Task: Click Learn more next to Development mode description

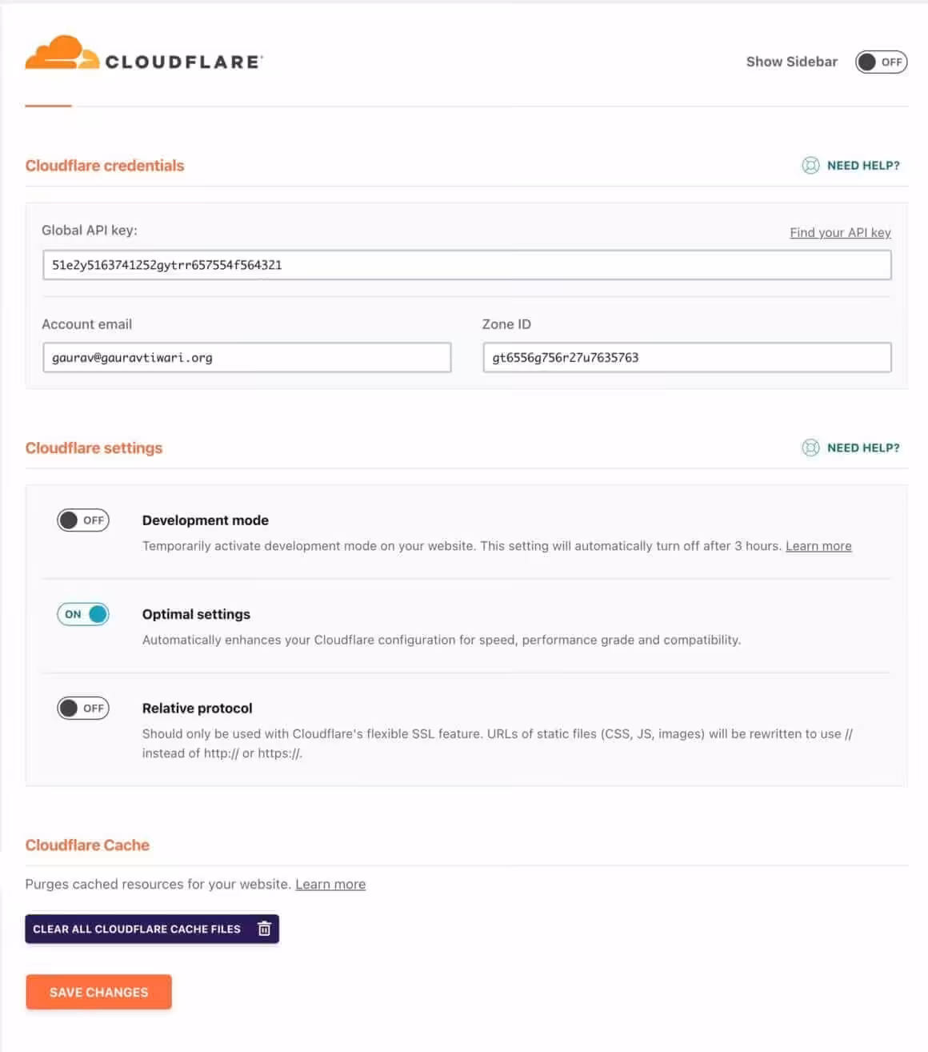Action: click(818, 545)
